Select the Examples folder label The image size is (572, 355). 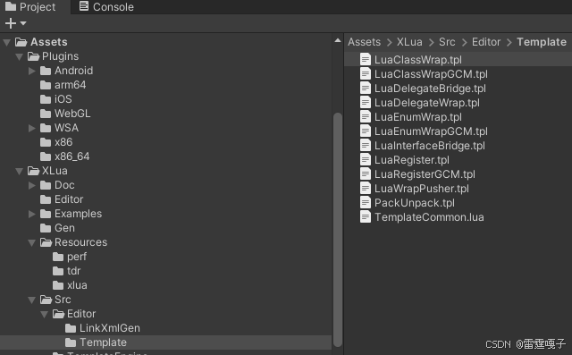[x=78, y=214]
